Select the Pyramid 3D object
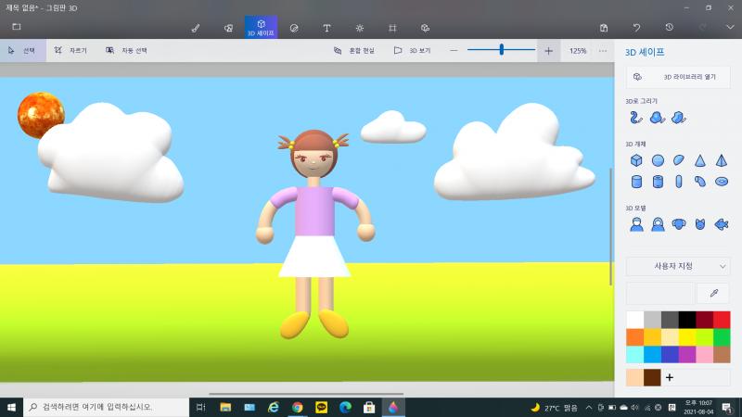 (722, 160)
